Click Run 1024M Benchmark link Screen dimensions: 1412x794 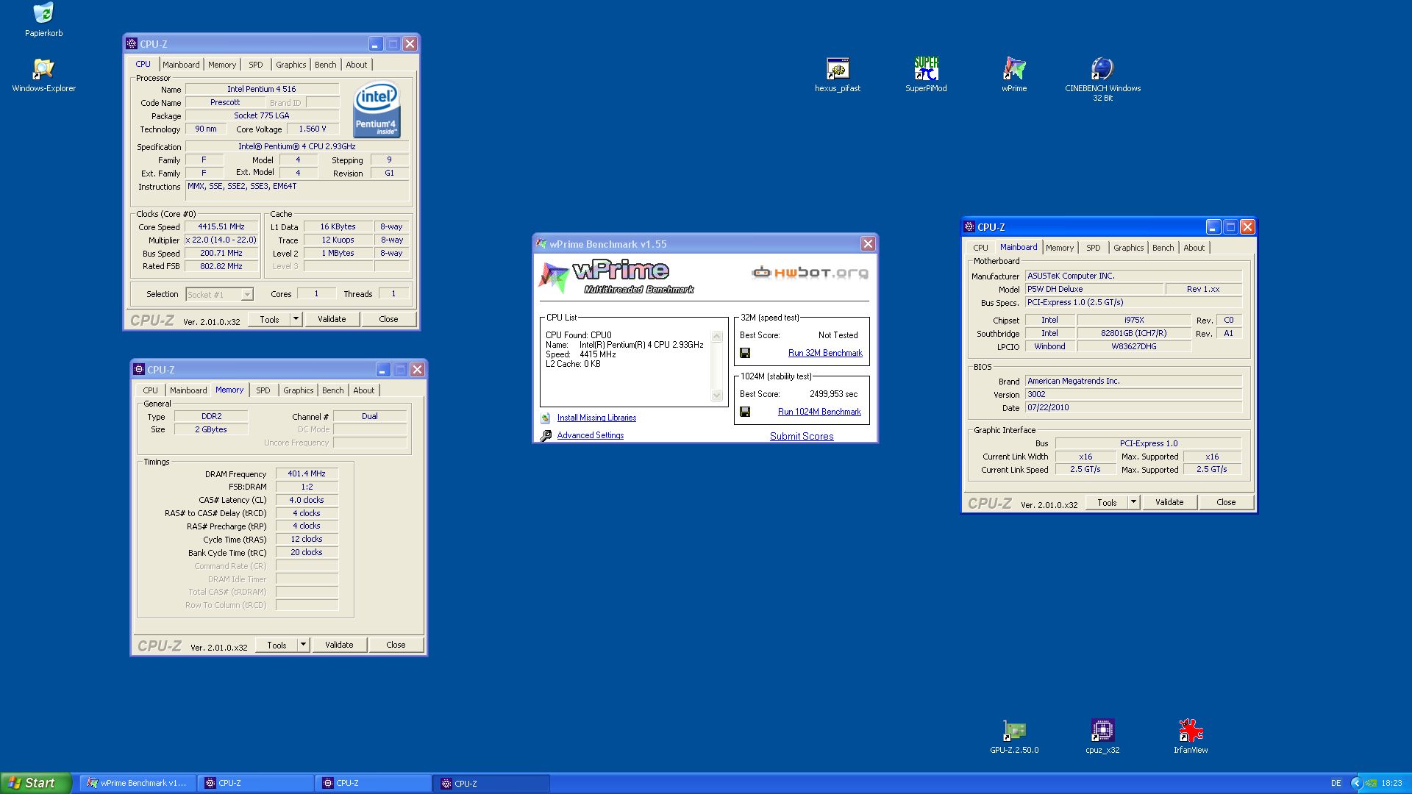pos(819,412)
